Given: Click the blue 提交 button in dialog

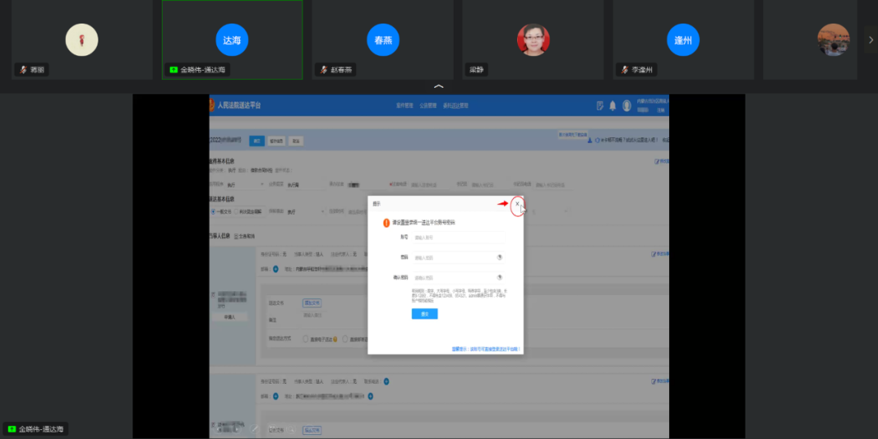Looking at the screenshot, I should [424, 314].
